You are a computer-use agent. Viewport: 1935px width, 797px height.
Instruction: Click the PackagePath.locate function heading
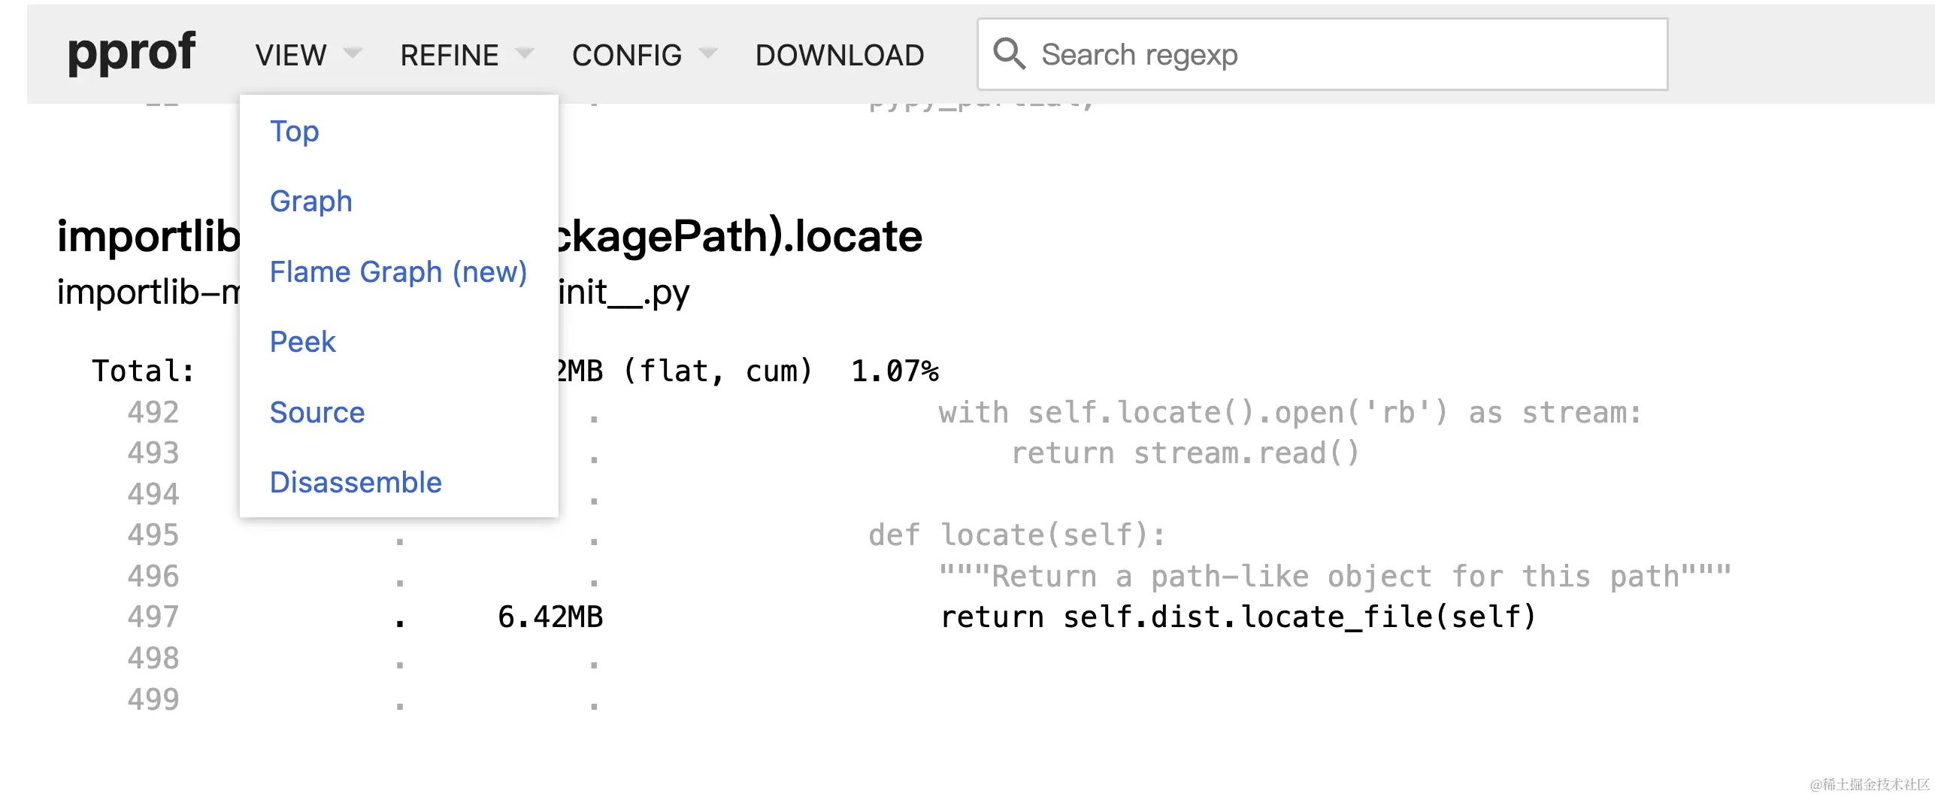489,236
